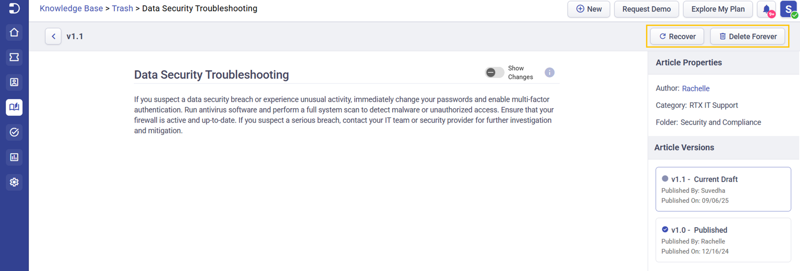Screen dimensions: 800x271
Task: Open the notifications bell icon
Action: pos(766,9)
